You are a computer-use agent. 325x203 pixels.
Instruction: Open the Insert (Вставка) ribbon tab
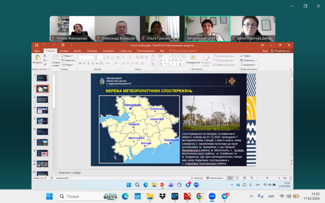(64, 51)
